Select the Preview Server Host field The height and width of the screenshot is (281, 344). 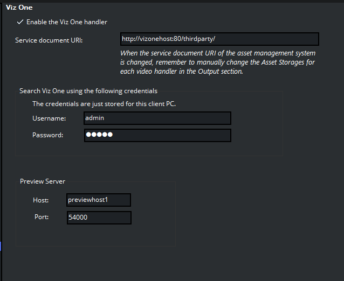(99, 200)
